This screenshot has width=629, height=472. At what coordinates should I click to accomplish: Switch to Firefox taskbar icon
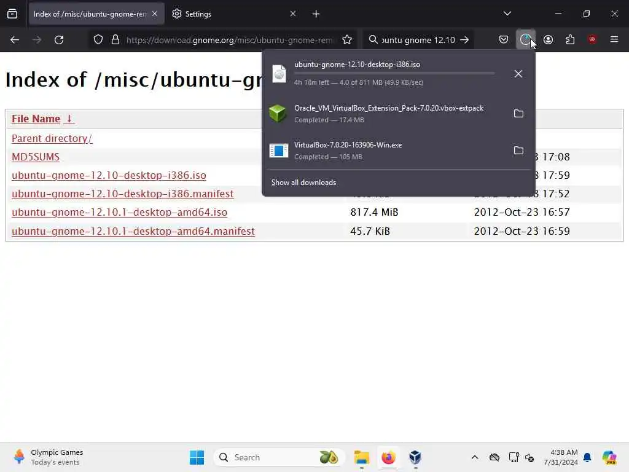pyautogui.click(x=388, y=457)
